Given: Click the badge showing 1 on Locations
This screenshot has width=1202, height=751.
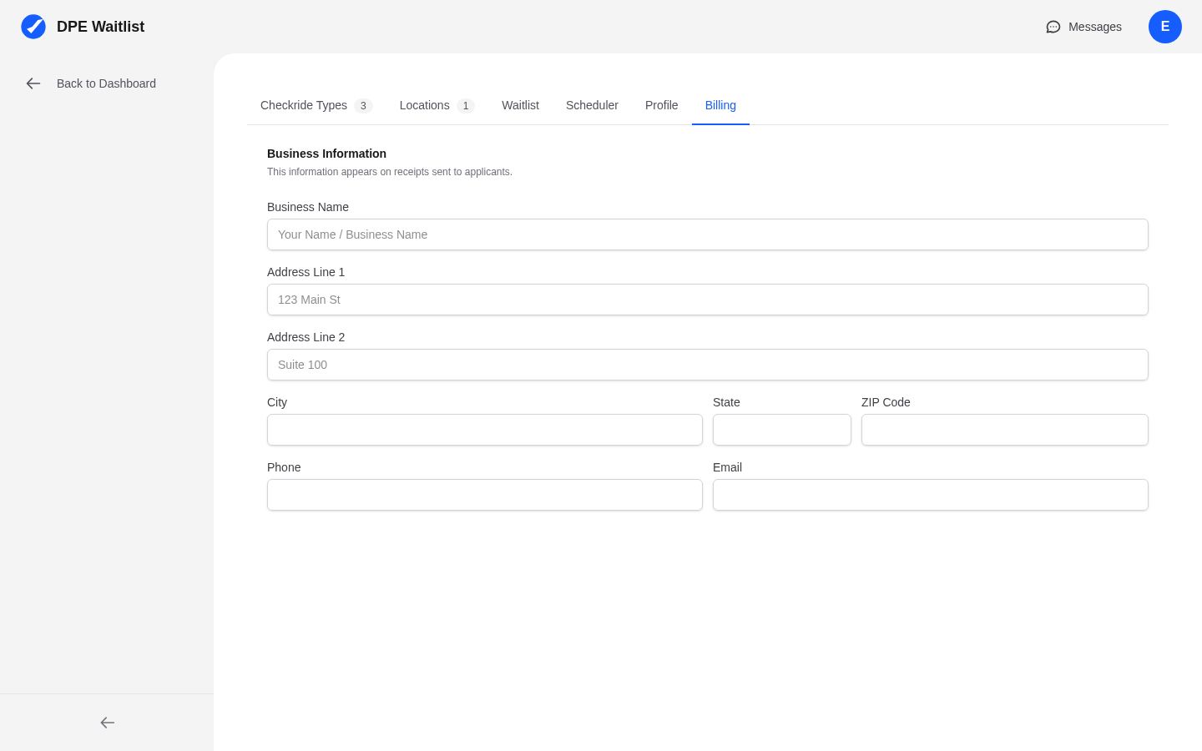Looking at the screenshot, I should point(465,106).
